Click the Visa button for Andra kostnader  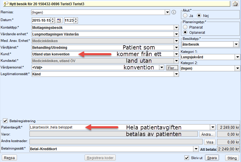pos(210,142)
